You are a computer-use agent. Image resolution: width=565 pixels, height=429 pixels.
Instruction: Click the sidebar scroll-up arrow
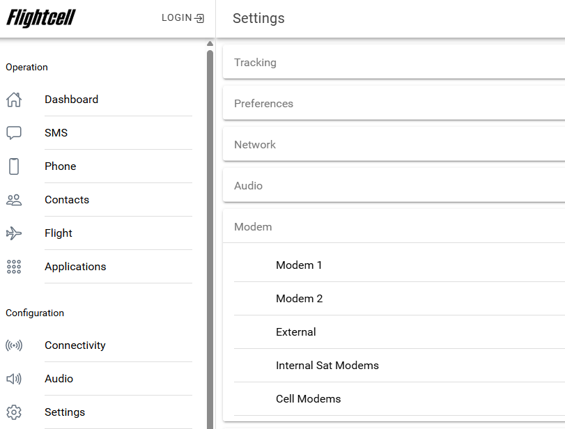point(210,44)
